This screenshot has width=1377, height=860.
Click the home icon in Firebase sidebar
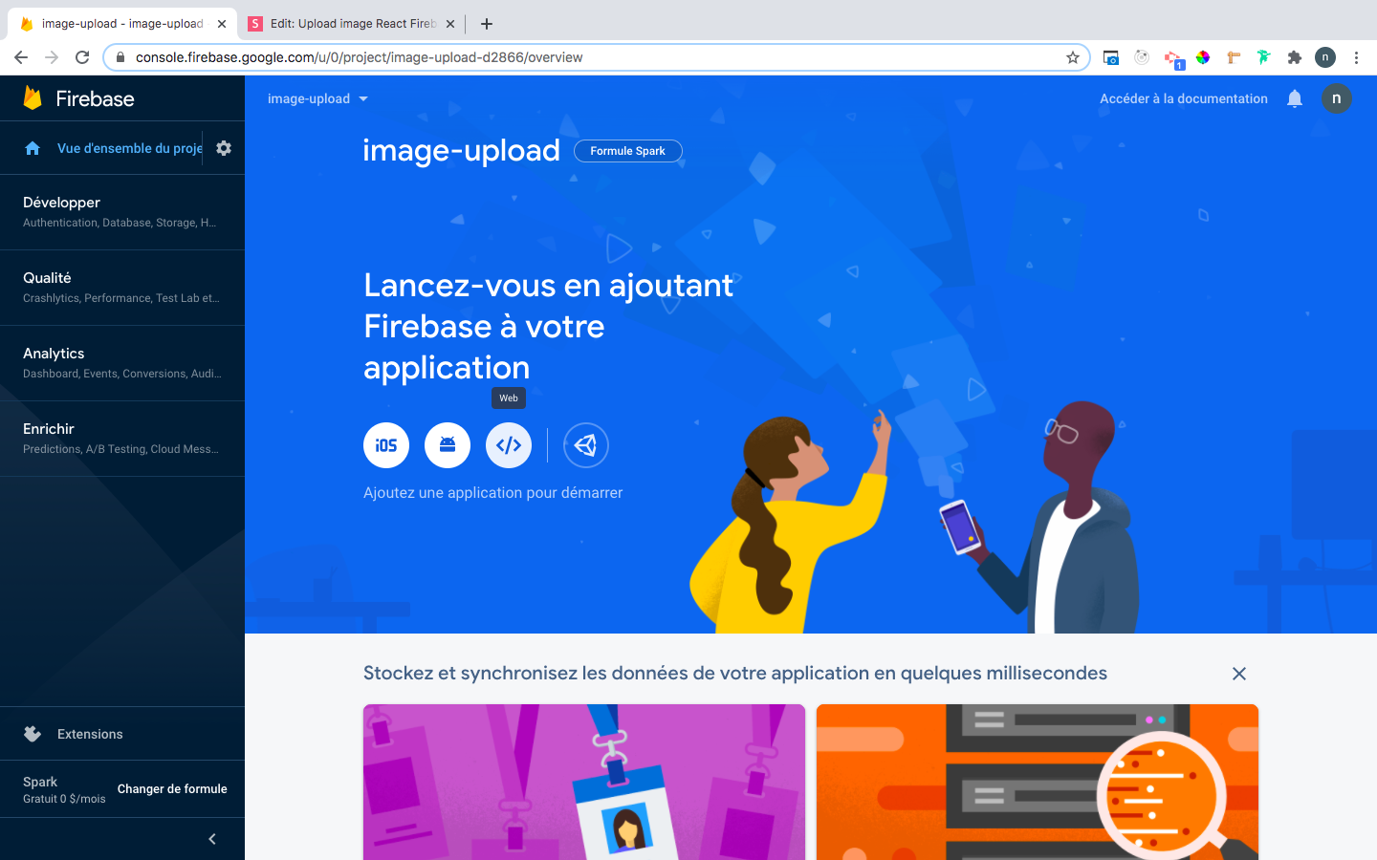coord(33,148)
